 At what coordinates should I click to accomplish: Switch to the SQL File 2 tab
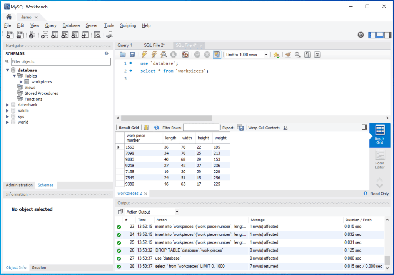(x=154, y=45)
